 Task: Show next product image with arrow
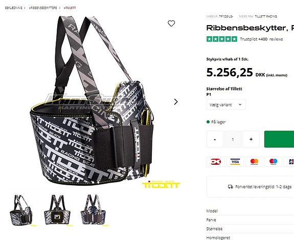(x=176, y=102)
